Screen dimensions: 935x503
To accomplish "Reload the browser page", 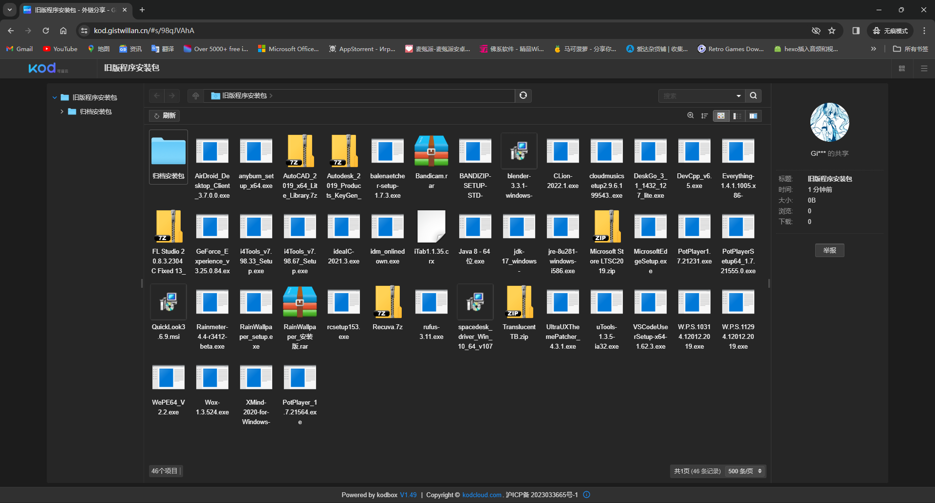I will coord(46,30).
